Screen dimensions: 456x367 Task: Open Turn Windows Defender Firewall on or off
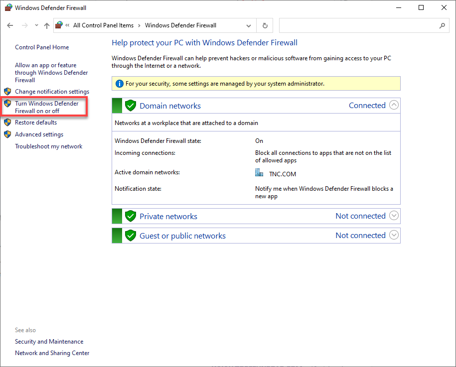46,107
